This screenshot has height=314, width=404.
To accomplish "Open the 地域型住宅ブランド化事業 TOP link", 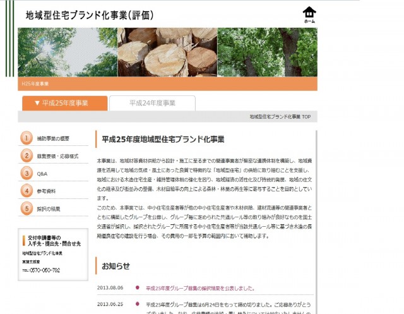I will [x=280, y=117].
